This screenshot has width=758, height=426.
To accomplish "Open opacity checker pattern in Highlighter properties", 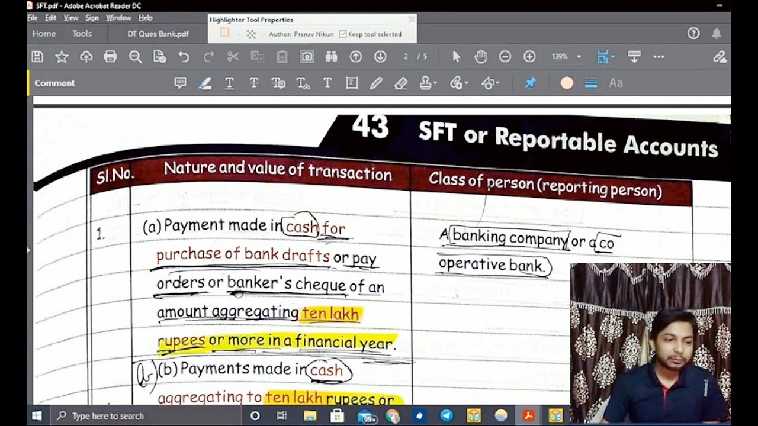I will (251, 34).
